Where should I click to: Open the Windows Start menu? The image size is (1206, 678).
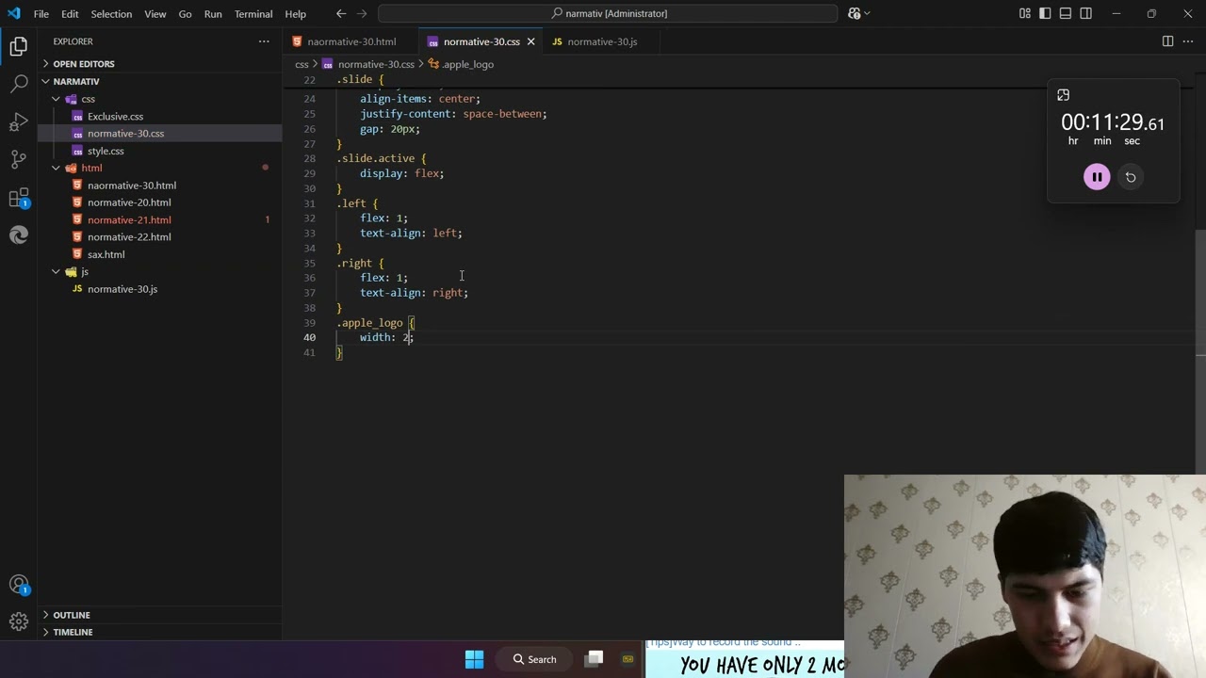474,659
